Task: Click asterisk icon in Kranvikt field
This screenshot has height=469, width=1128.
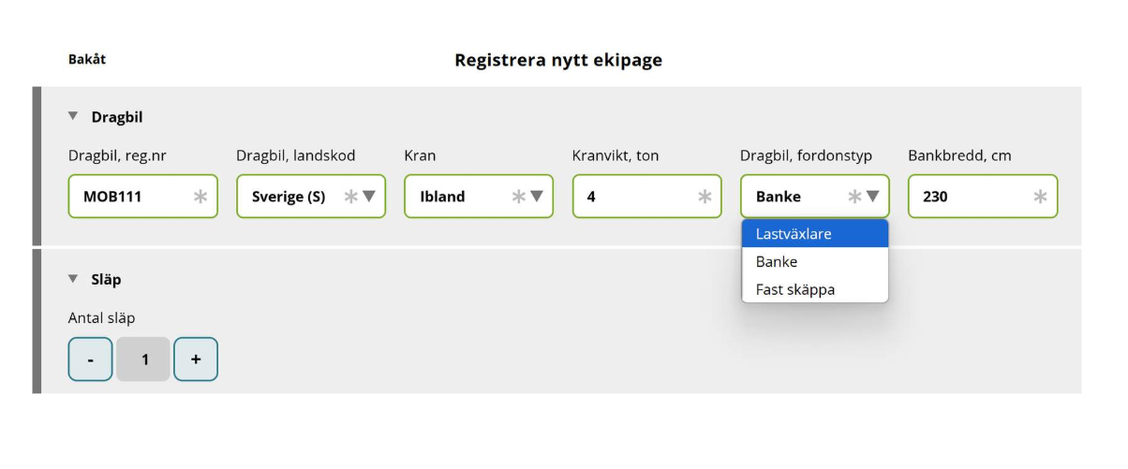Action: click(x=705, y=197)
